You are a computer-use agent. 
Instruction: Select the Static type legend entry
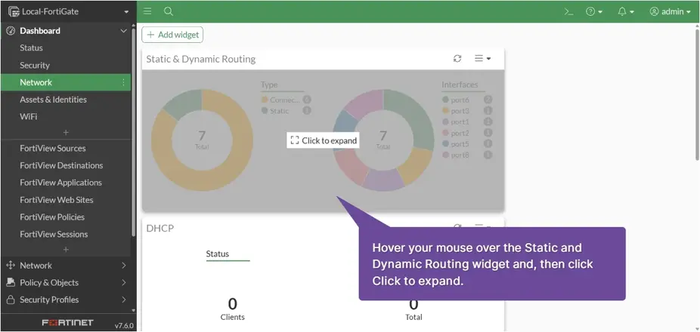pos(285,111)
